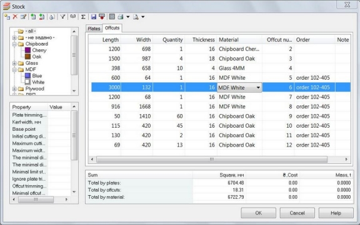Click the property panel horizontal scrollbar thumb

36,199
